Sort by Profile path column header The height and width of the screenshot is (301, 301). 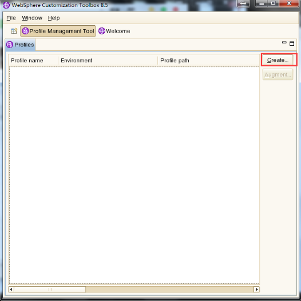coord(208,61)
